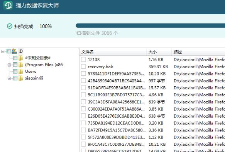
Task: Expand the Program Files (x86 tree node
Action: coord(9,65)
